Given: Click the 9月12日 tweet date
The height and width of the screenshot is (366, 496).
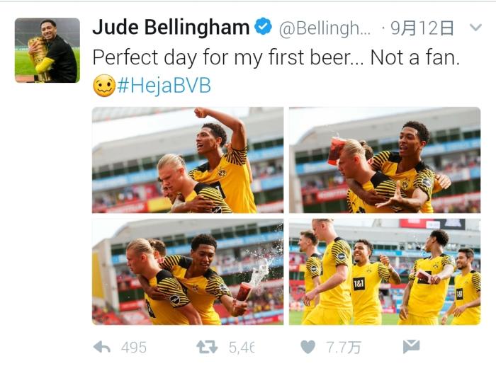Looking at the screenshot, I should pyautogui.click(x=422, y=28).
